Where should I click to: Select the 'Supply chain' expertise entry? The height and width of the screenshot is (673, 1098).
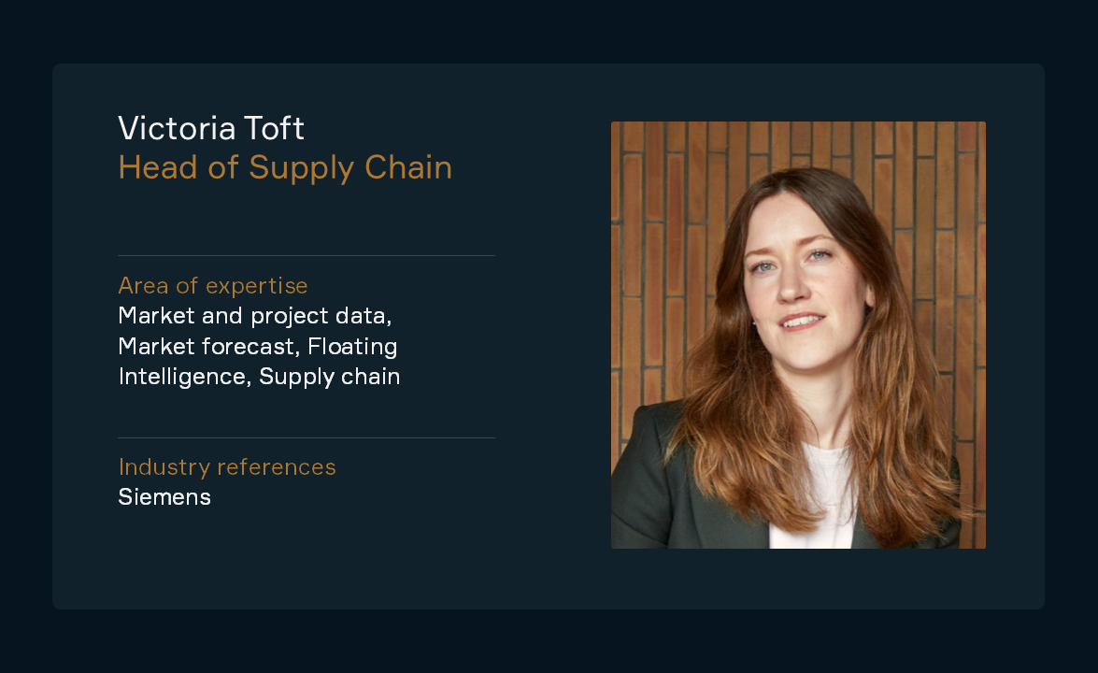329,377
